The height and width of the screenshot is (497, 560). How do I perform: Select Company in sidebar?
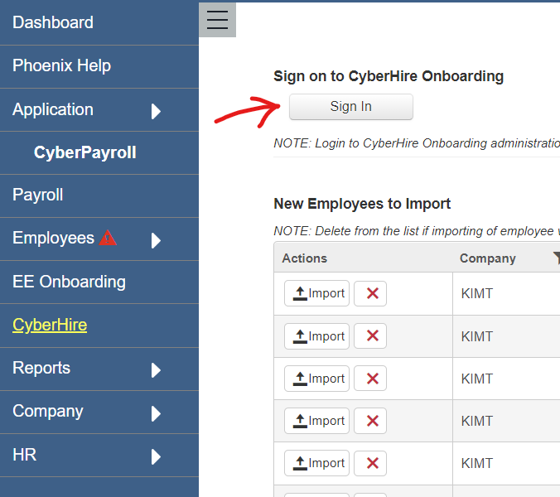tap(48, 412)
